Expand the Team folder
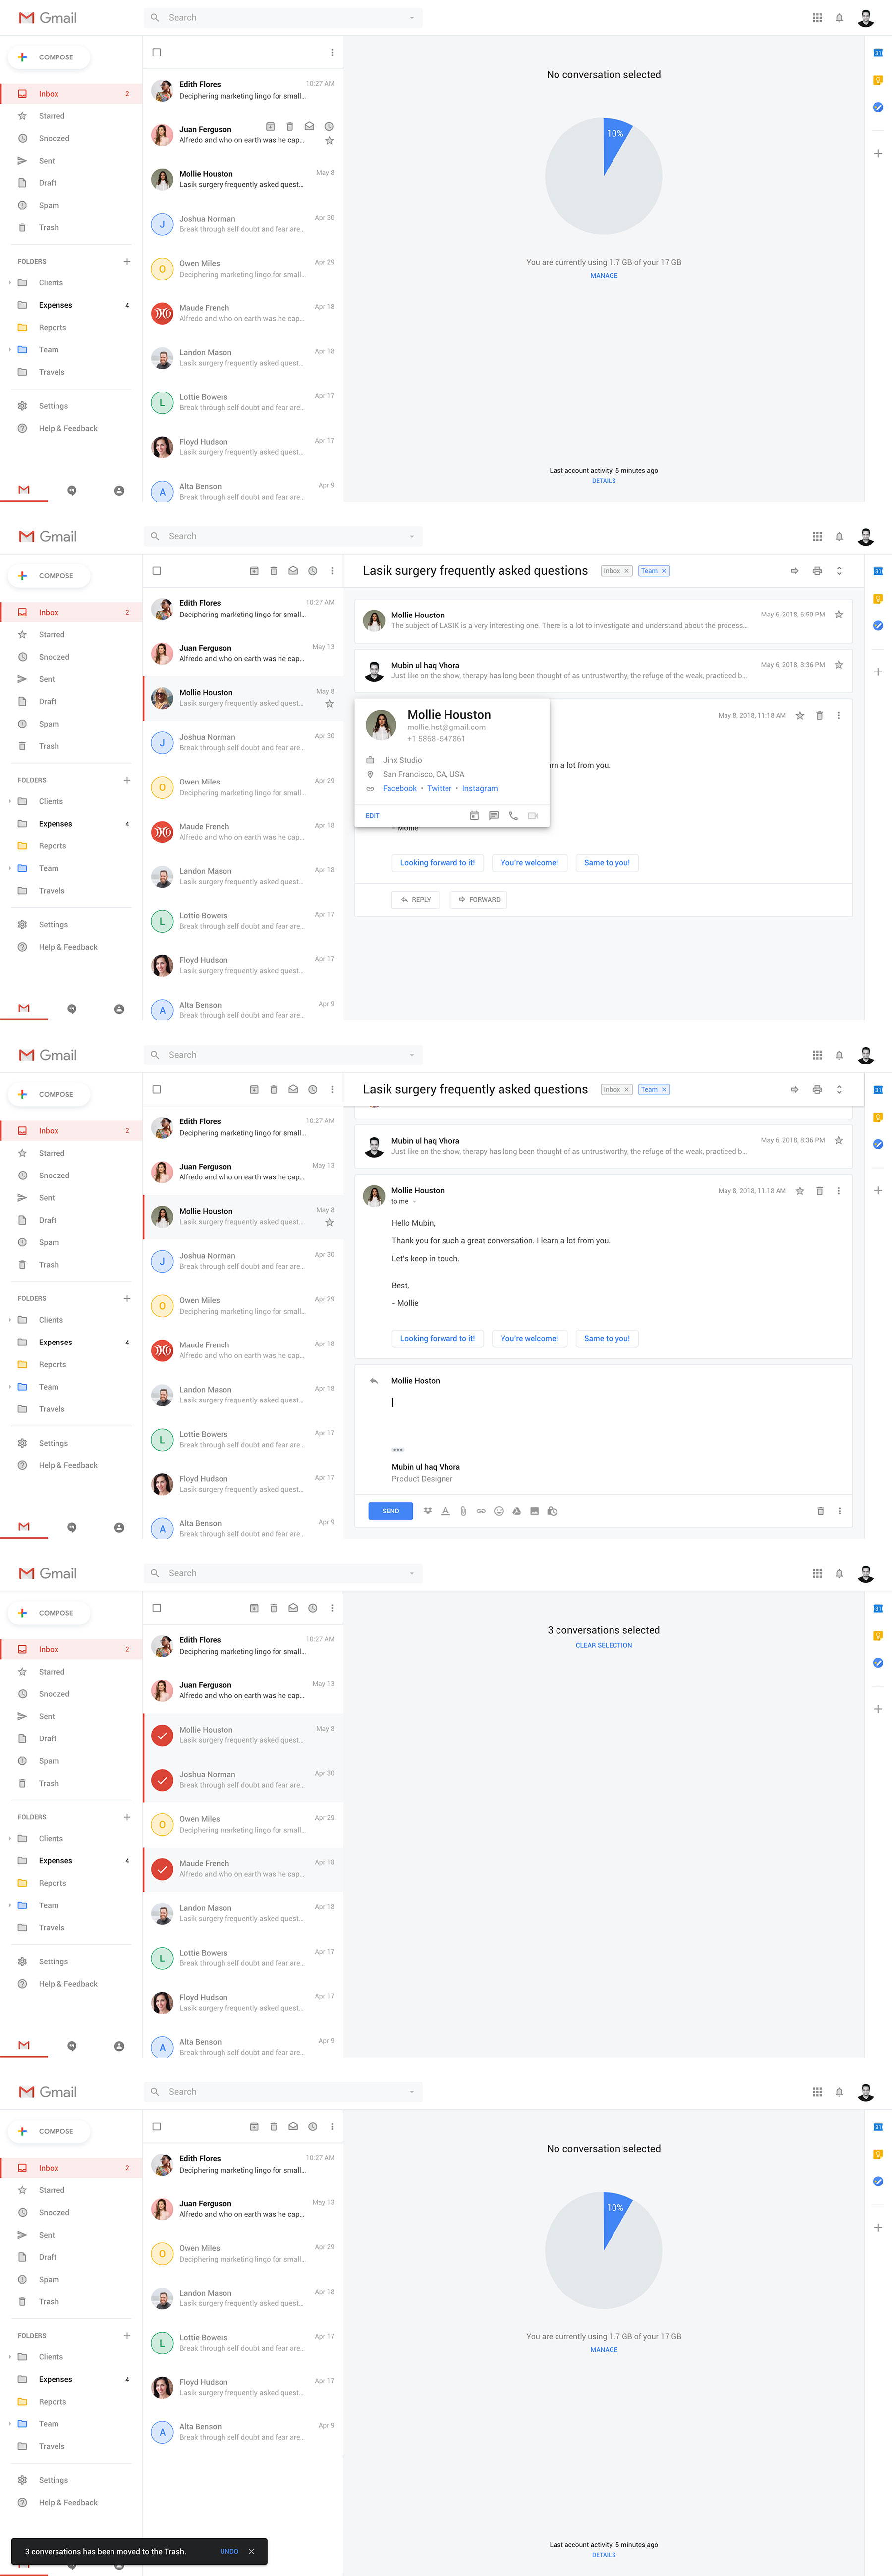This screenshot has width=892, height=2576. 10,349
